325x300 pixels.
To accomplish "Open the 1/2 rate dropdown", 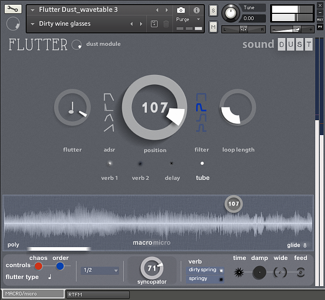I will pyautogui.click(x=100, y=270).
